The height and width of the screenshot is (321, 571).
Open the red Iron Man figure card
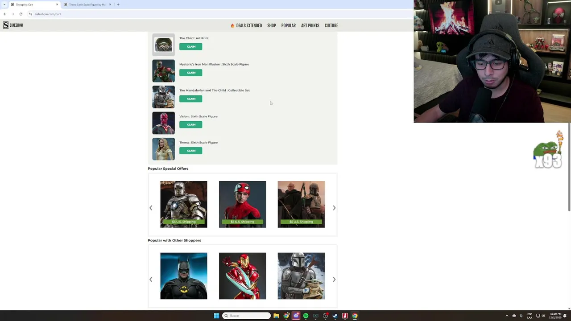click(243, 276)
